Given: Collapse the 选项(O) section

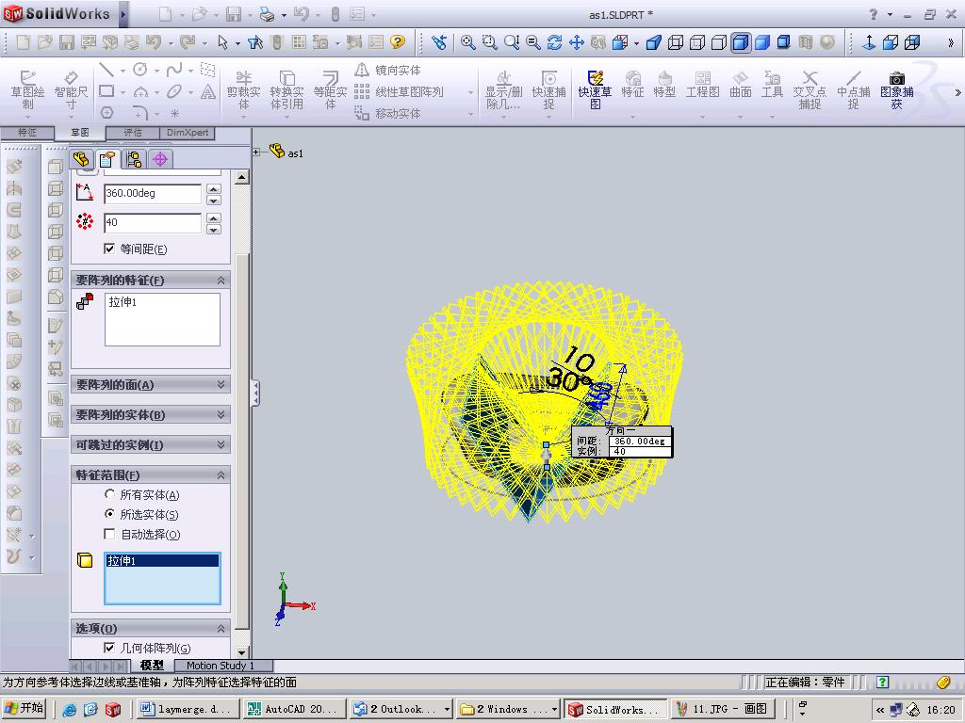Looking at the screenshot, I should (221, 628).
